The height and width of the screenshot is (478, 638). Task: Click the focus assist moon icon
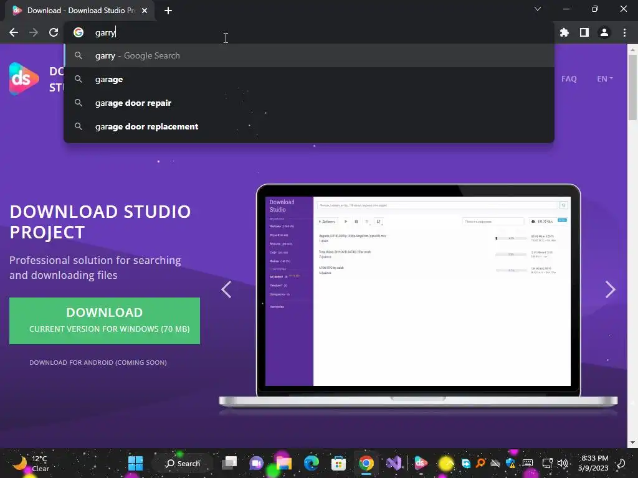coord(621,463)
